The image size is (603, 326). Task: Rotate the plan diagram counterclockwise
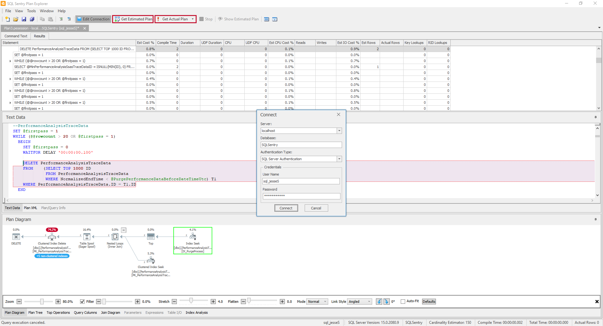(x=379, y=302)
